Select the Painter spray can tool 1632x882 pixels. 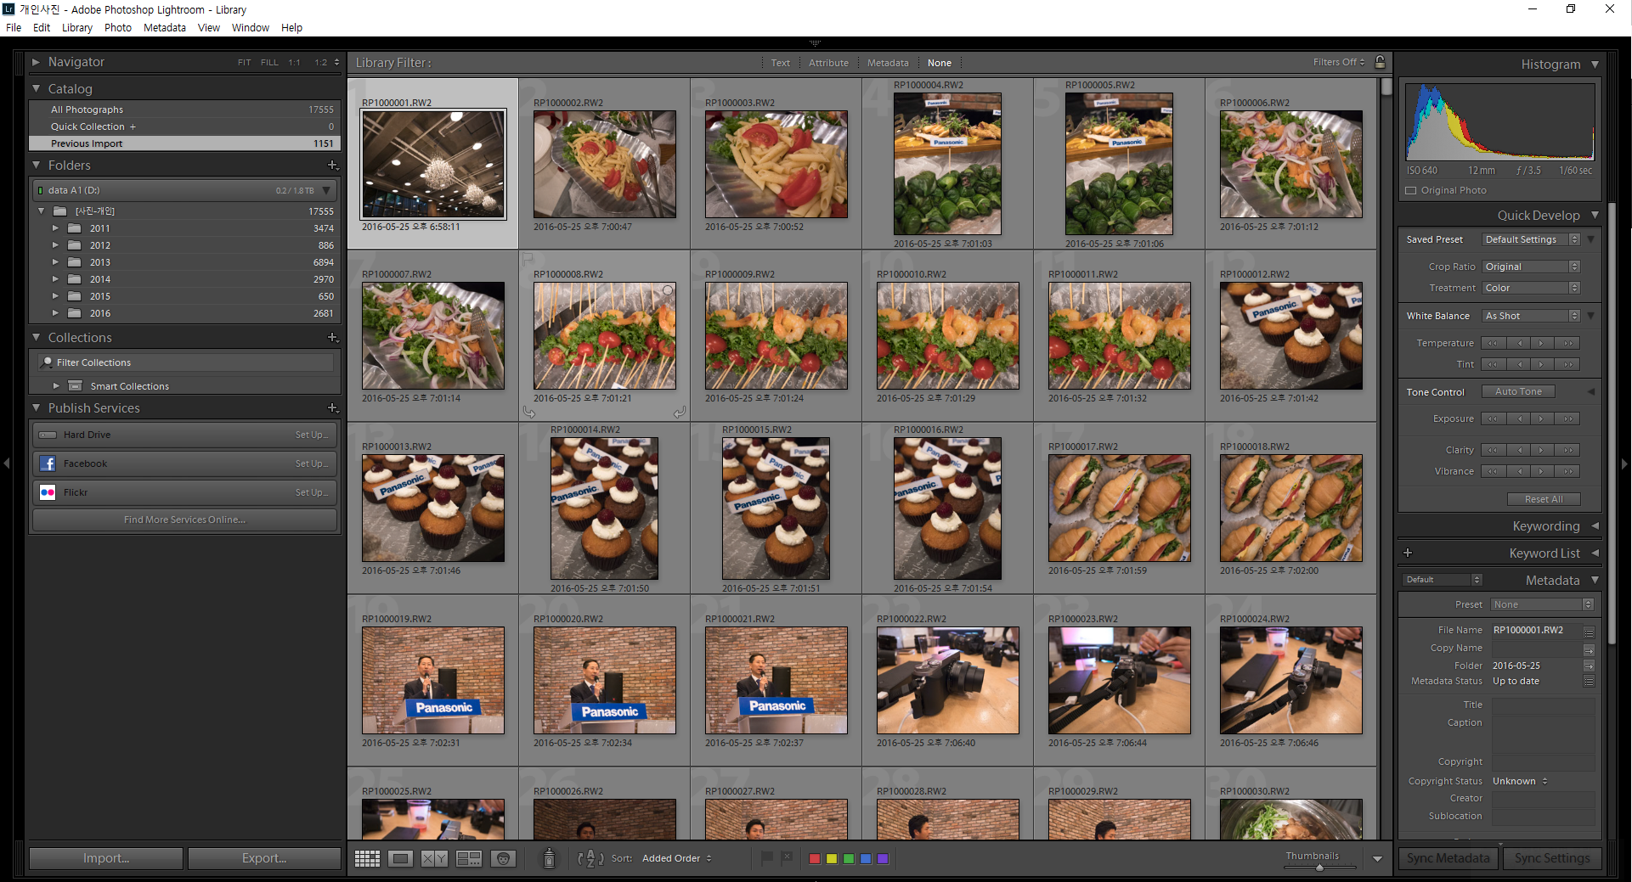pos(549,858)
